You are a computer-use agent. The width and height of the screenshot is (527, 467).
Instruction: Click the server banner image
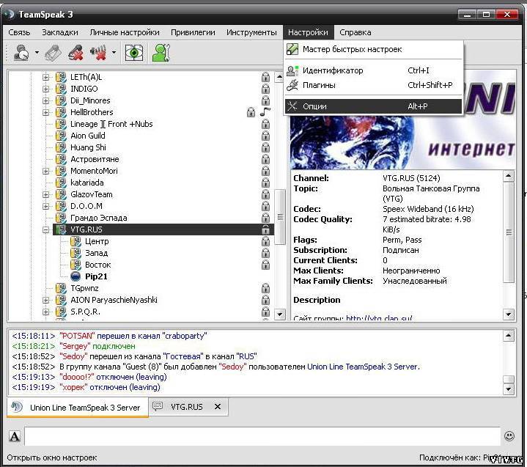point(402,141)
